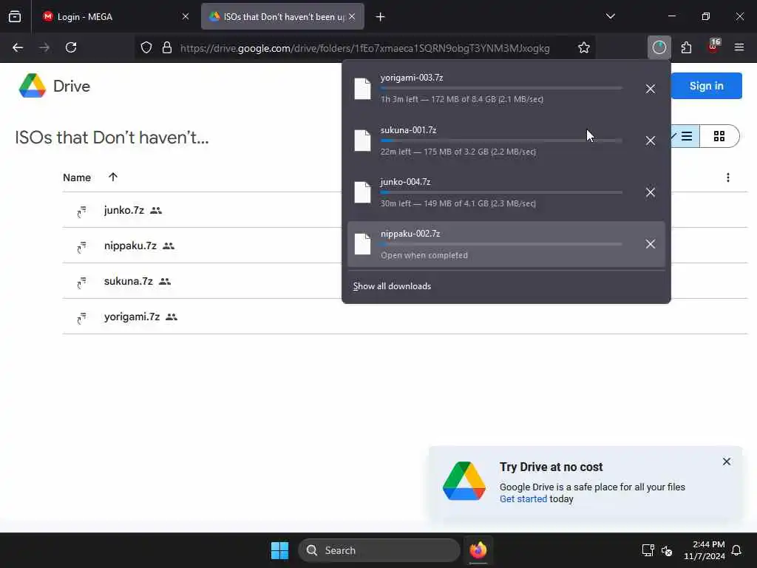Click the shared people icon on yorigami.7z
757x568 pixels.
[x=172, y=317]
